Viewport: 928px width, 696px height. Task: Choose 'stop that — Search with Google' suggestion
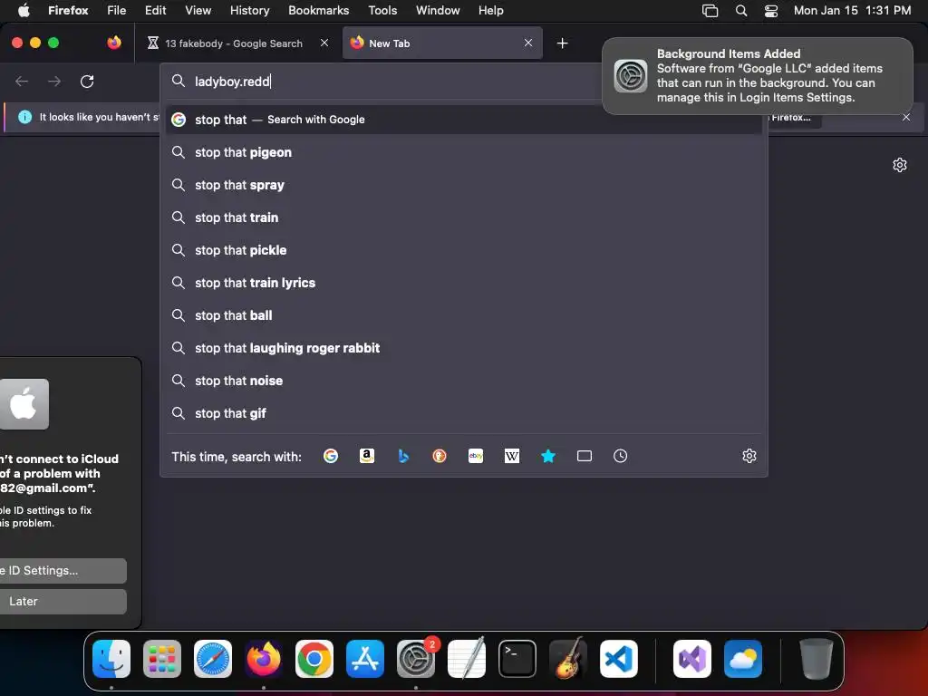464,120
